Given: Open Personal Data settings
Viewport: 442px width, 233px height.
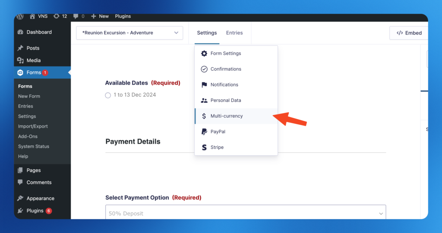Looking at the screenshot, I should [225, 101].
